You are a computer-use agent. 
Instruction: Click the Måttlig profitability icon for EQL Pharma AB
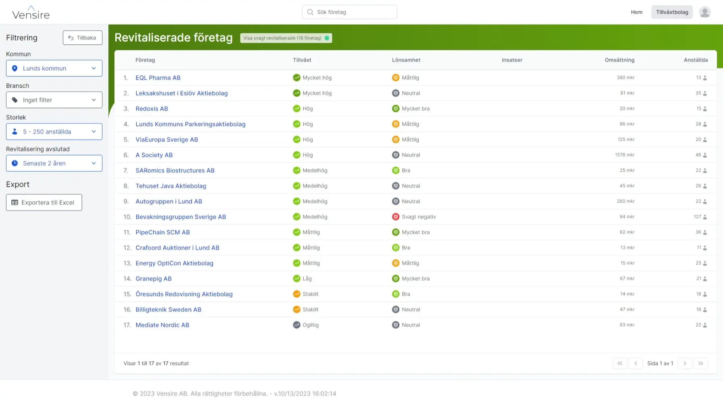click(395, 78)
